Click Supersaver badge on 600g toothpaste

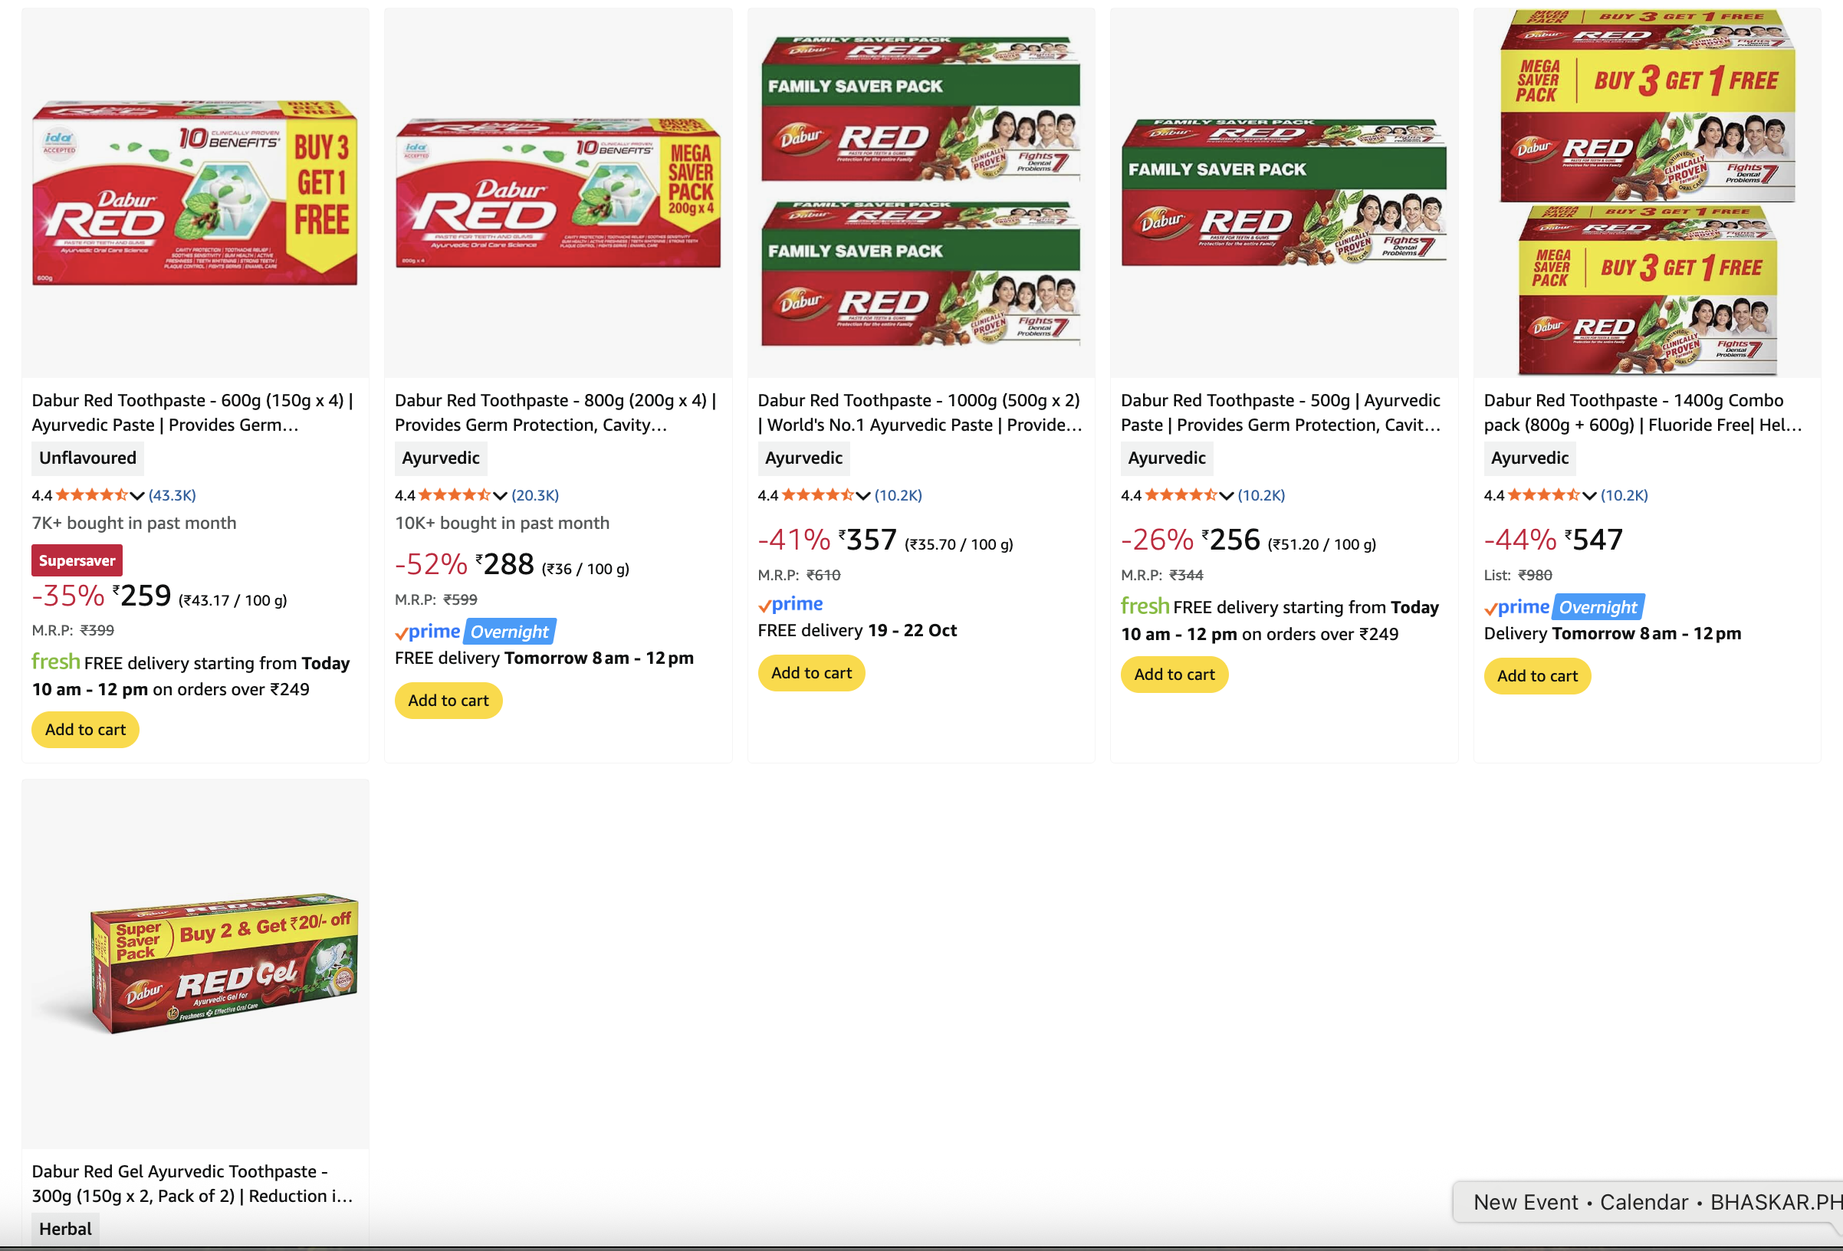coord(77,560)
